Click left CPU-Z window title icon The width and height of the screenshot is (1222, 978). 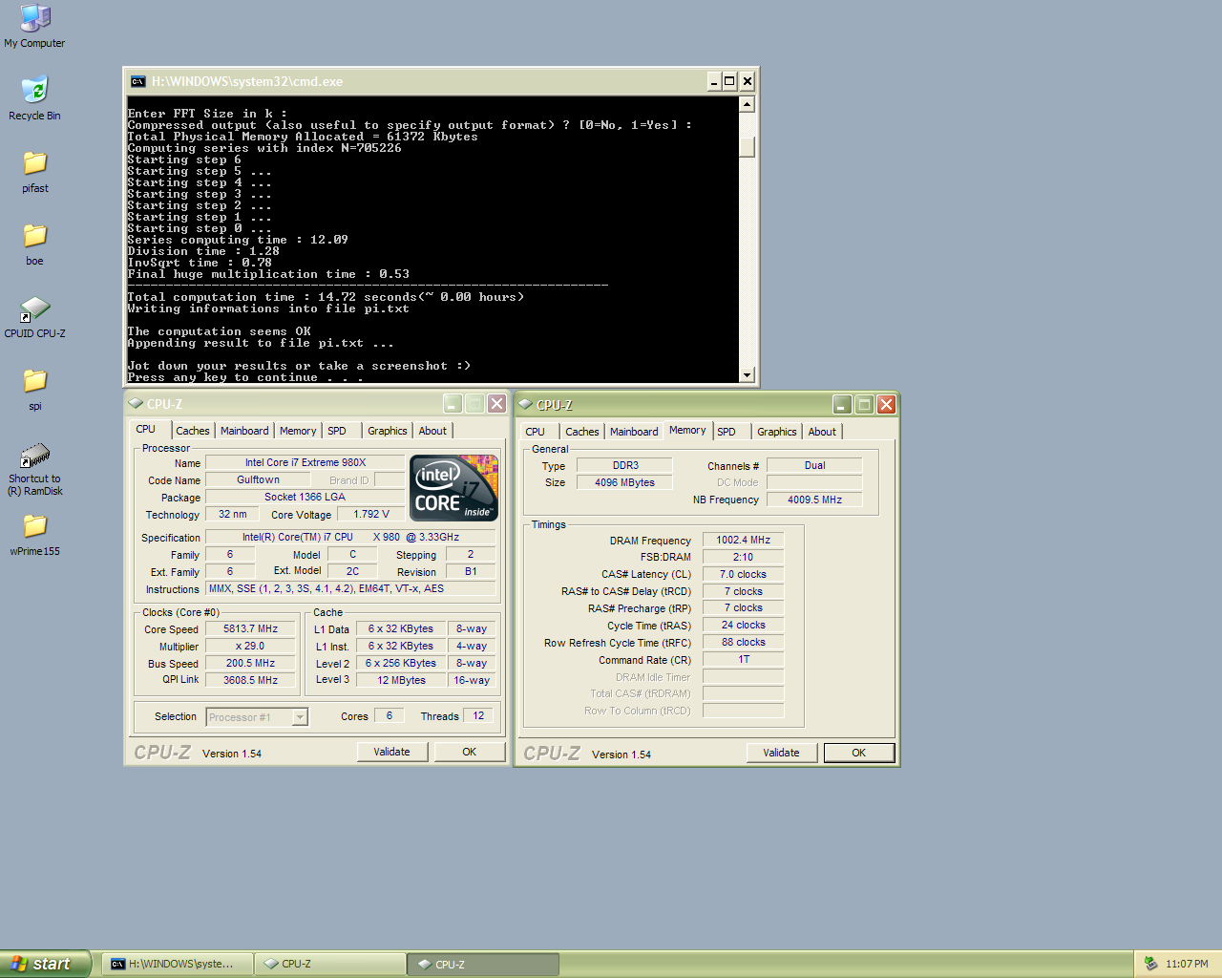click(x=136, y=404)
